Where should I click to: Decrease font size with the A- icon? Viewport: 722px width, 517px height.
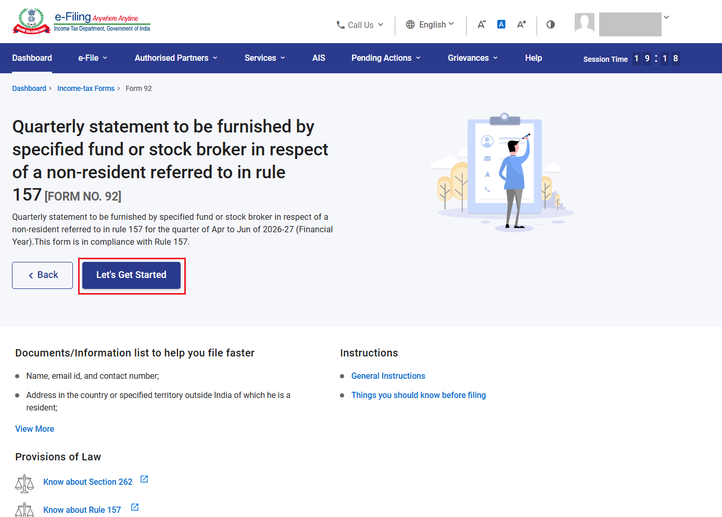click(482, 24)
